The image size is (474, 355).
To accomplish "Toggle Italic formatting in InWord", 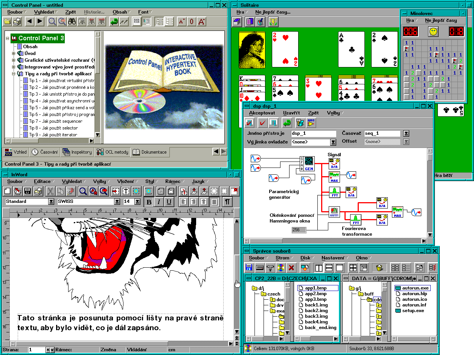I will 159,202.
